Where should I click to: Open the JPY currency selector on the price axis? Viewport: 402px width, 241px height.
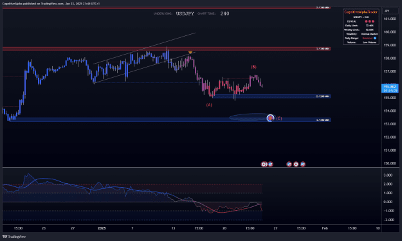(390, 11)
